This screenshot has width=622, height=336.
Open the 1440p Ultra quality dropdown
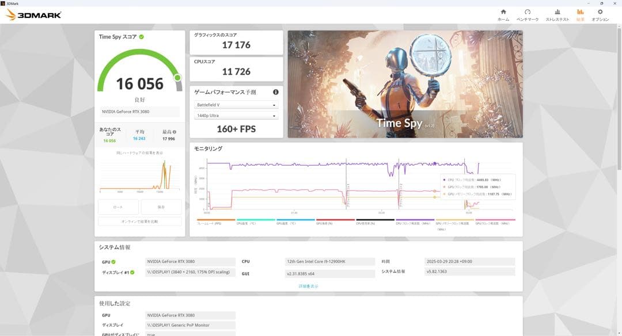[236, 116]
